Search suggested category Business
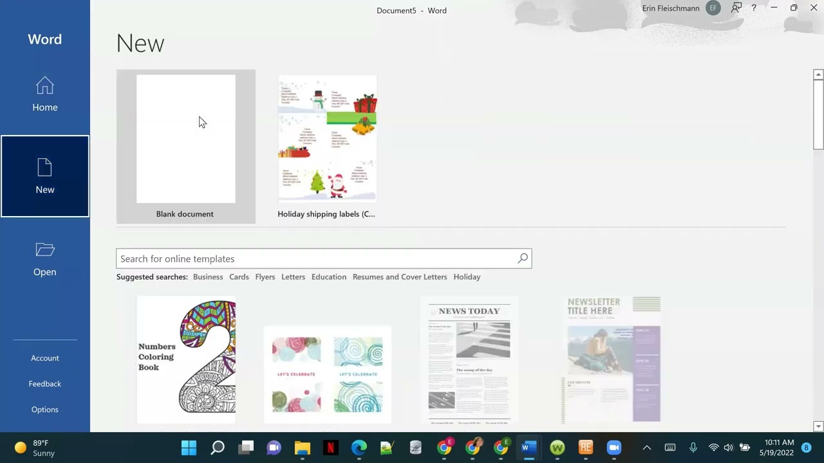This screenshot has width=824, height=463. click(208, 277)
